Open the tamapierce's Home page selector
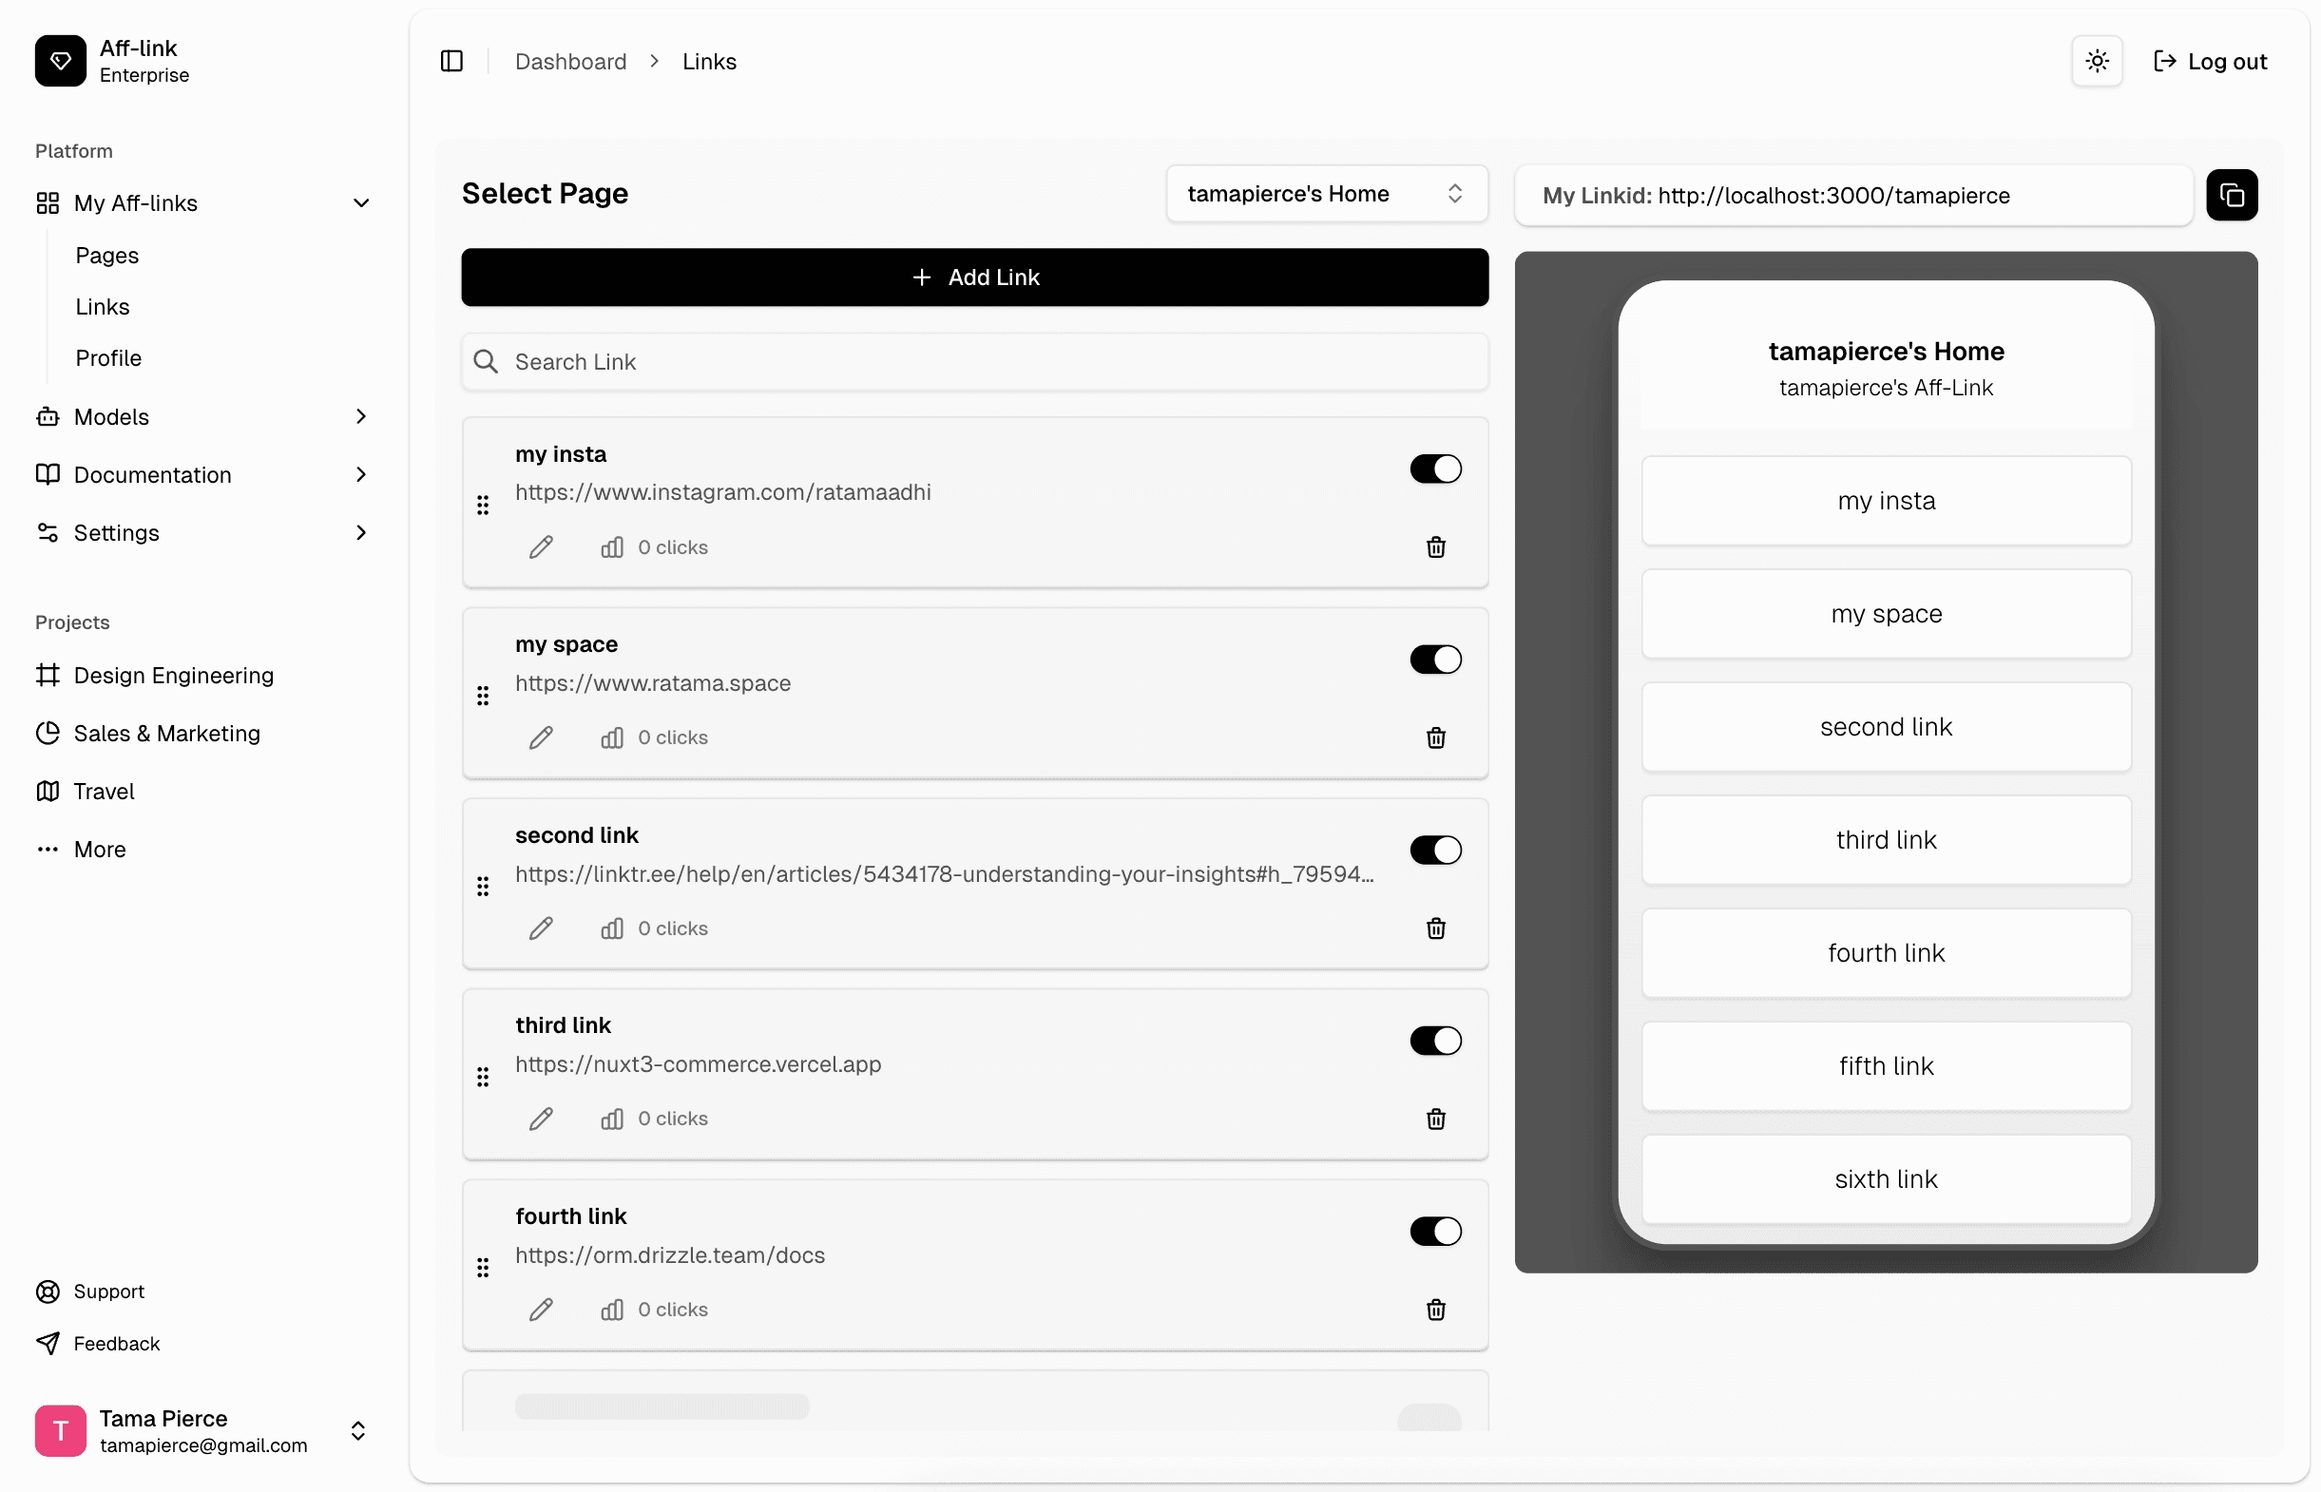Image resolution: width=2321 pixels, height=1492 pixels. pos(1326,194)
